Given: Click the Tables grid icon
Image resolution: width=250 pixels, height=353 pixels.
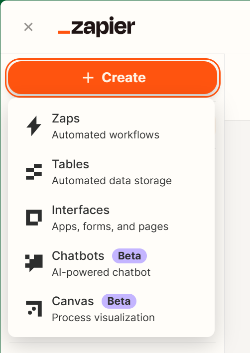Looking at the screenshot, I should click(x=34, y=172).
